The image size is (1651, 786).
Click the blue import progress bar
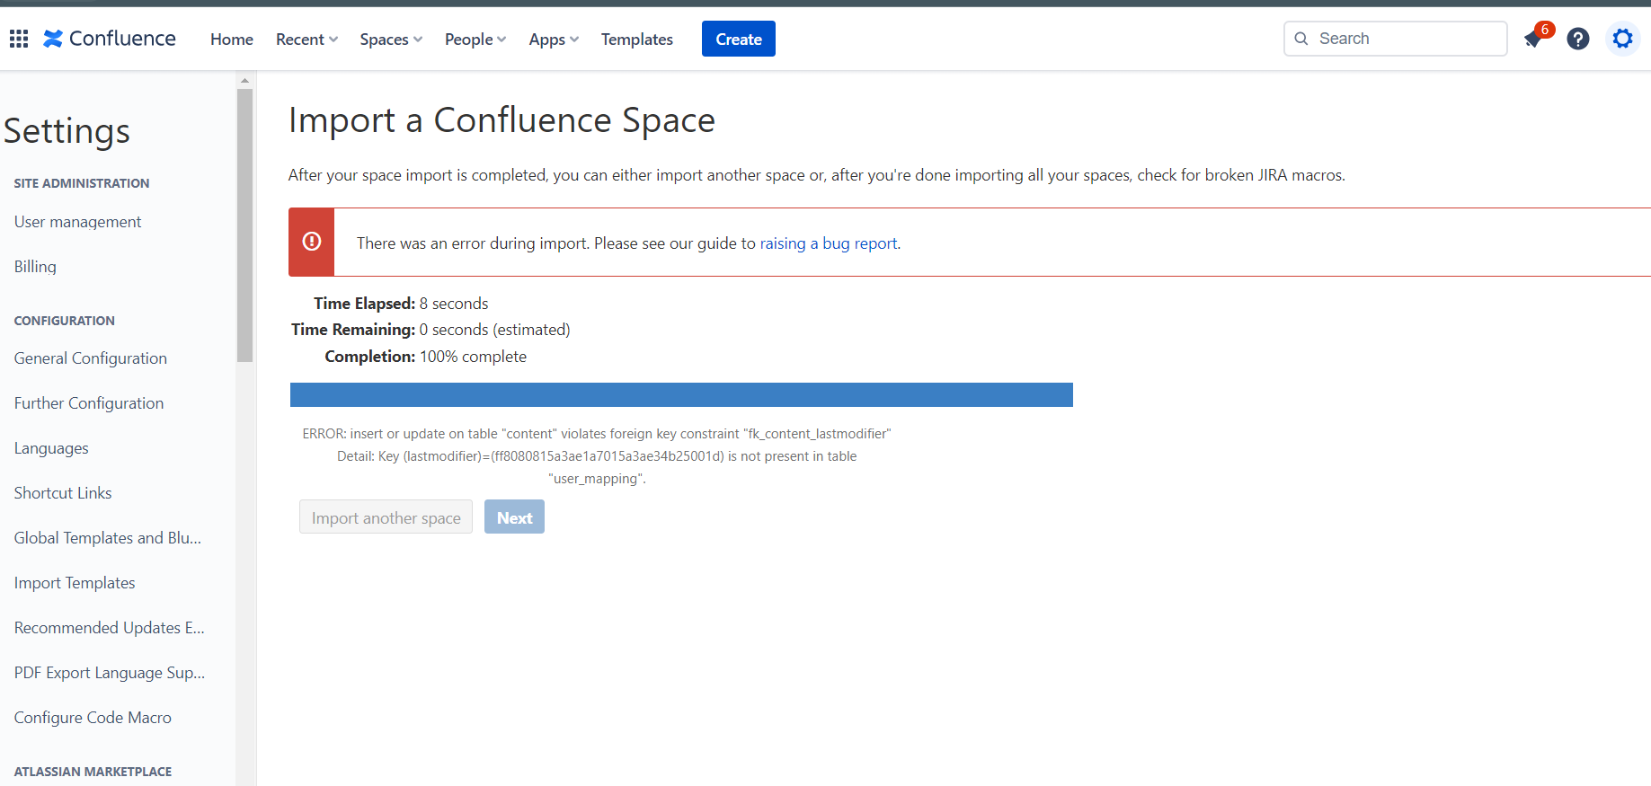(681, 395)
